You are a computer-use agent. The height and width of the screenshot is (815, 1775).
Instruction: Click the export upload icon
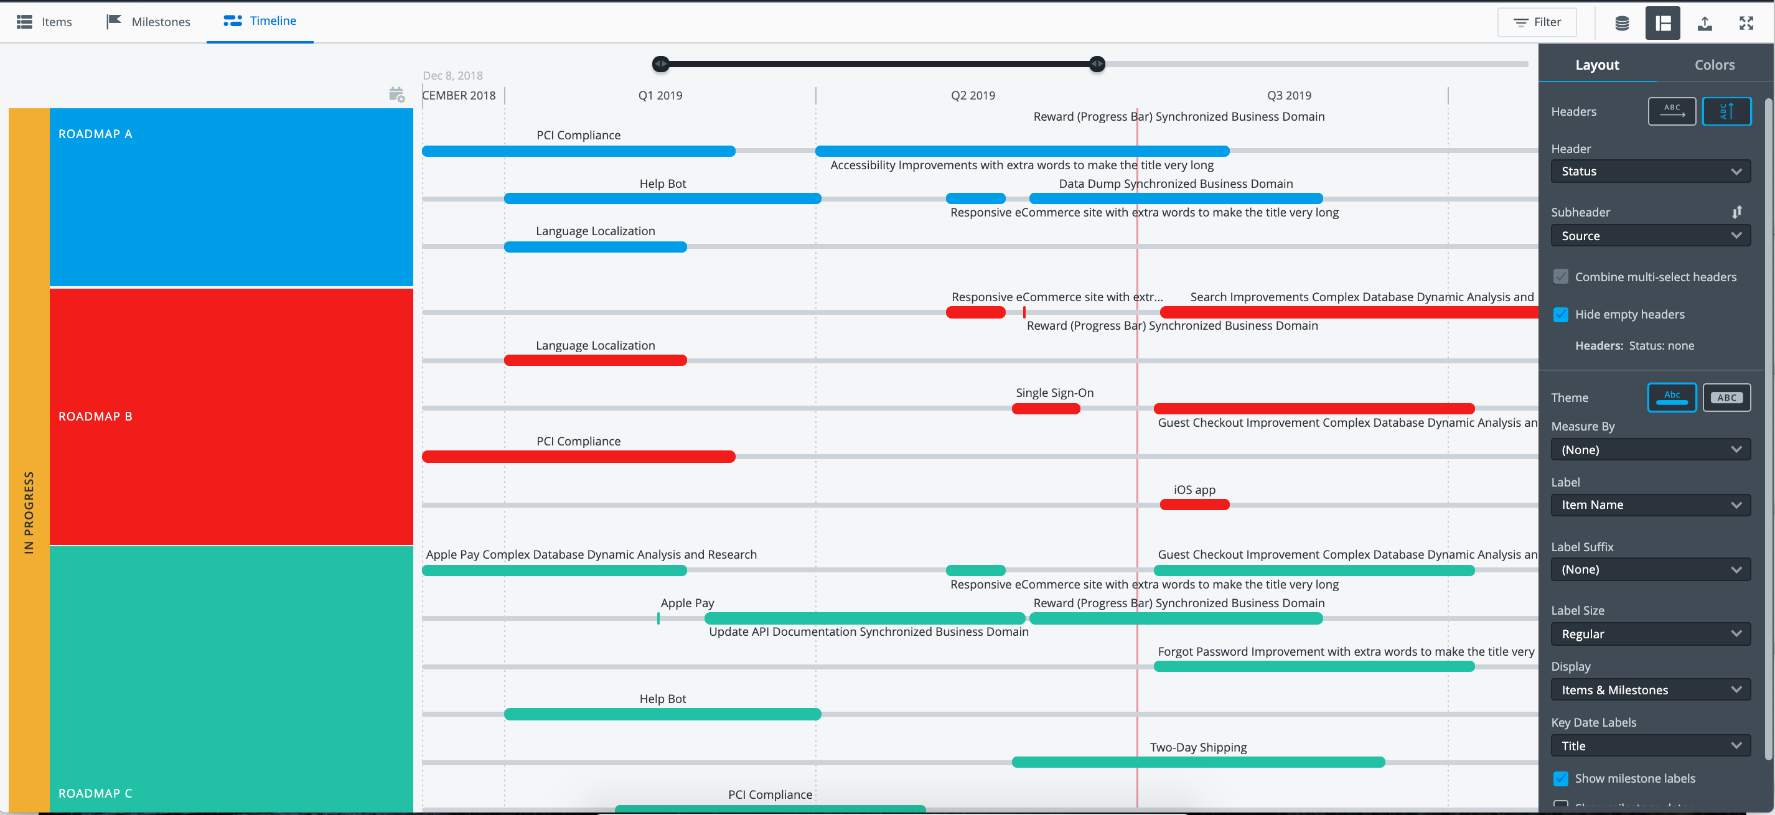click(x=1705, y=23)
